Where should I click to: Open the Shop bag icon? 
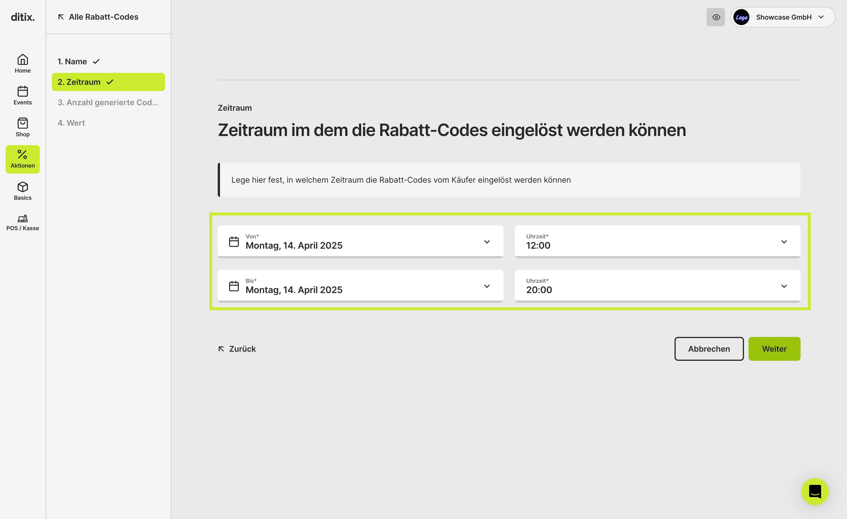[23, 123]
